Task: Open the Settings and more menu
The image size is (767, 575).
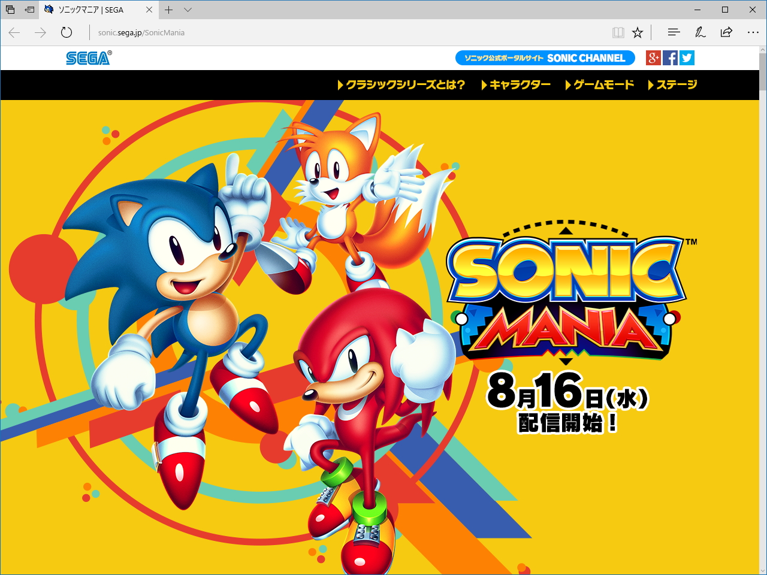Action: click(x=753, y=32)
